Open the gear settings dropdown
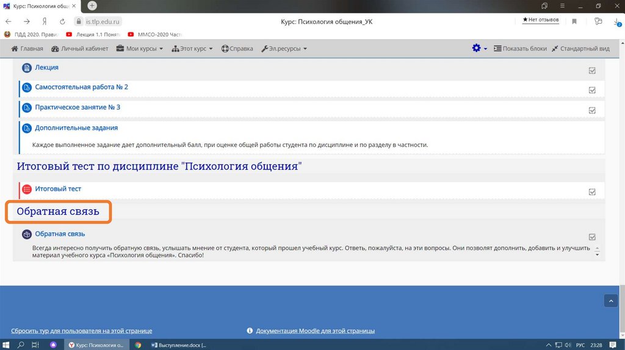This screenshot has height=350, width=625. point(479,49)
